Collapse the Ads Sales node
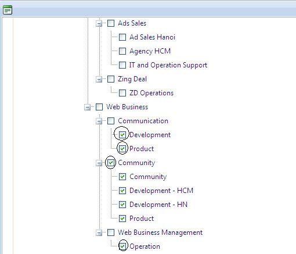The image size is (296, 254). click(99, 24)
